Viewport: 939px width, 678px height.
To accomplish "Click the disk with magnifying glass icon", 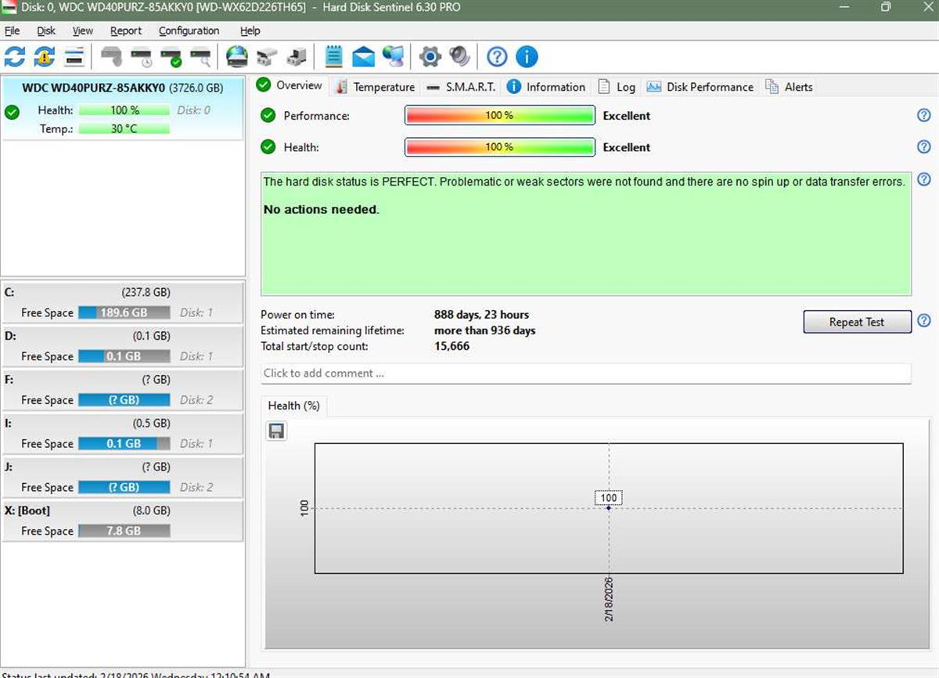I will click(200, 56).
